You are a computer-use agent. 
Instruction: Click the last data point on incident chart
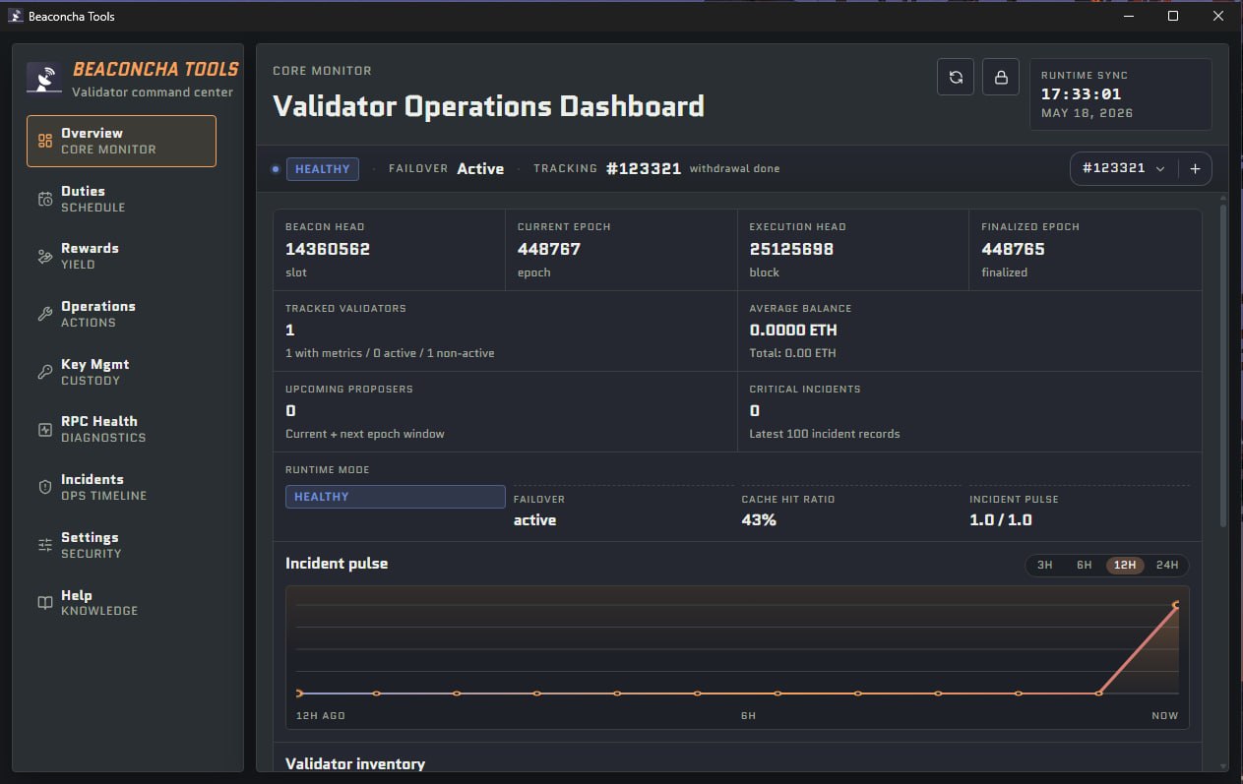coord(1178,605)
